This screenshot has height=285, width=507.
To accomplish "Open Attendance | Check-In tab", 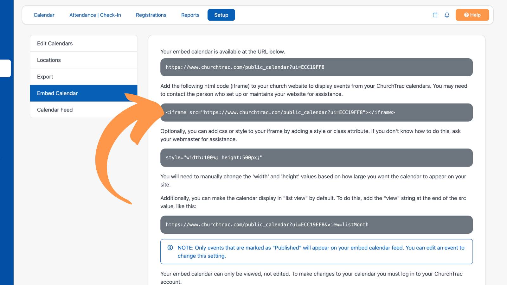I will pos(95,15).
